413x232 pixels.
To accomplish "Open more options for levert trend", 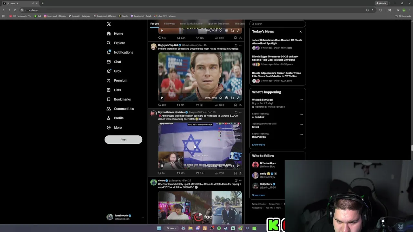I will (302, 124).
